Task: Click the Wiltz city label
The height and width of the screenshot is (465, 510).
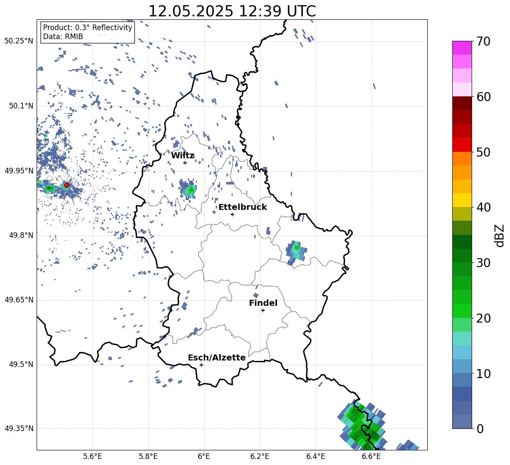Action: [x=183, y=156]
